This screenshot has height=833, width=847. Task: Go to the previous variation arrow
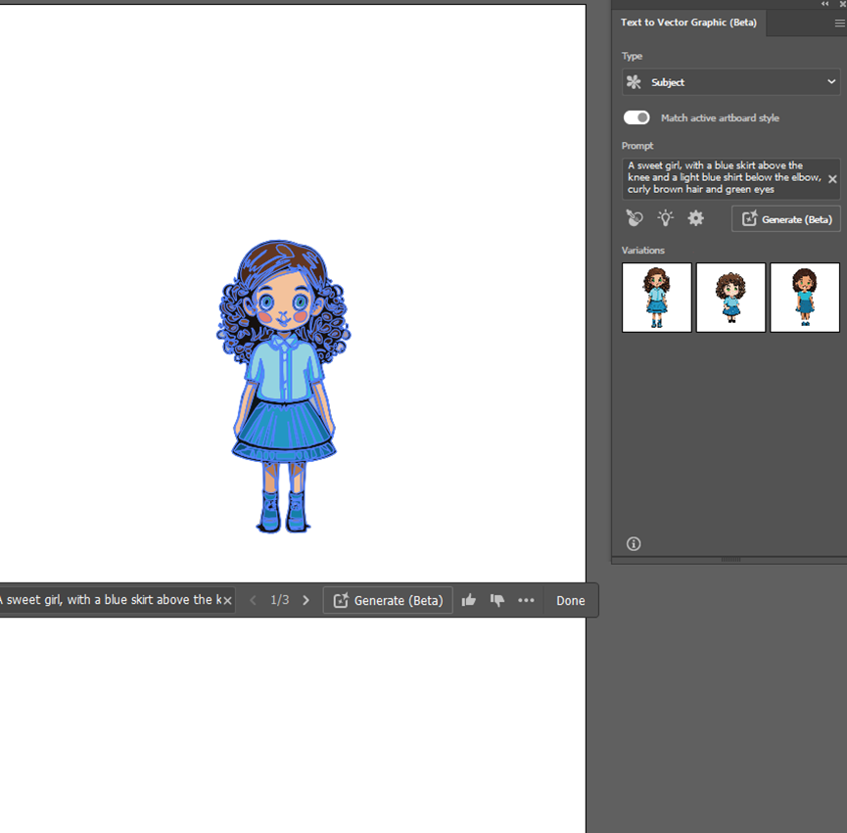[x=253, y=600]
